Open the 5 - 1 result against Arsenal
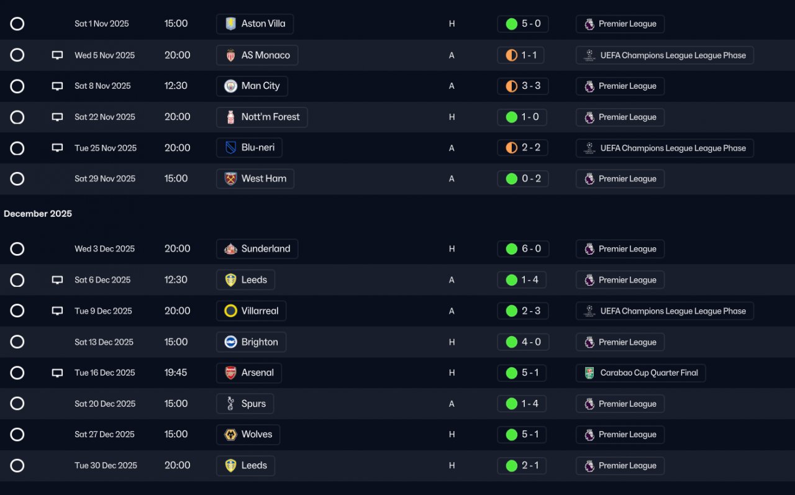Image resolution: width=795 pixels, height=495 pixels. point(522,373)
